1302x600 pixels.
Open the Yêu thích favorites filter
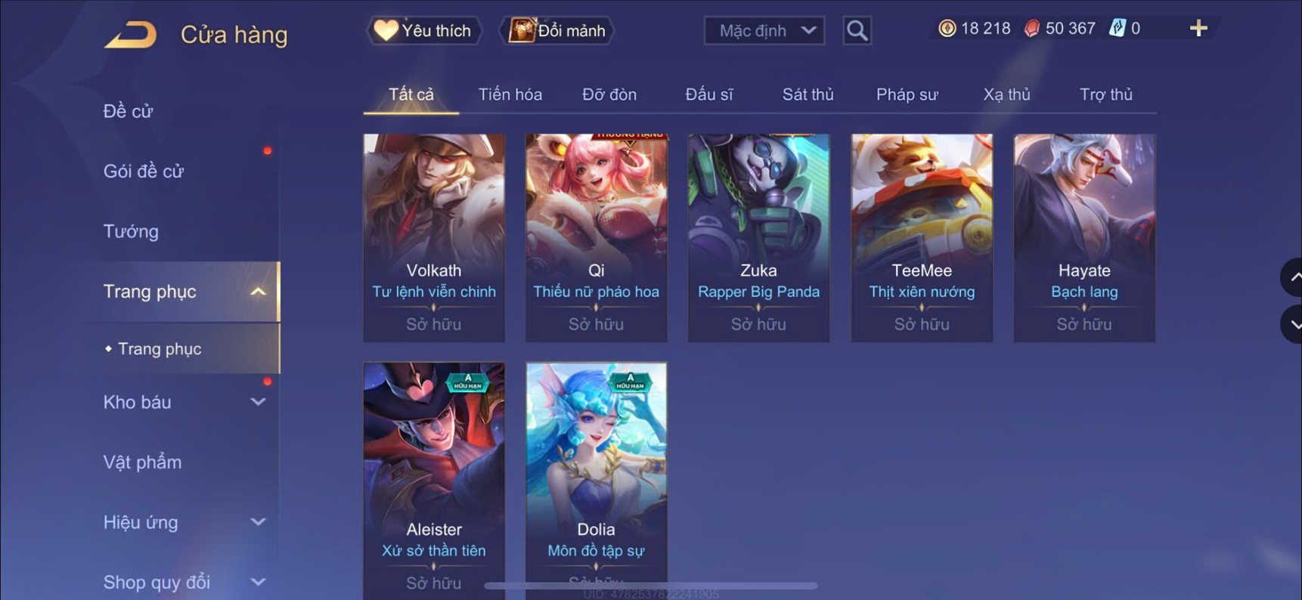(423, 31)
